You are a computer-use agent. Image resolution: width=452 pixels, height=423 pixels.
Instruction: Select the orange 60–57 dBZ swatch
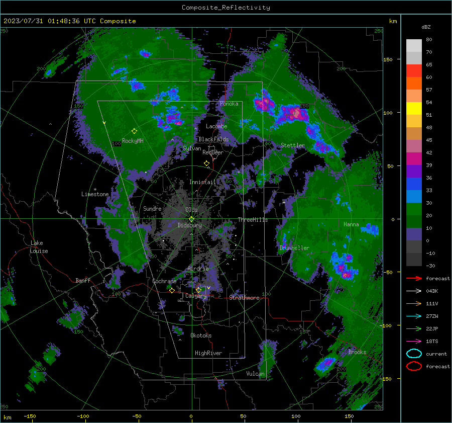[414, 83]
